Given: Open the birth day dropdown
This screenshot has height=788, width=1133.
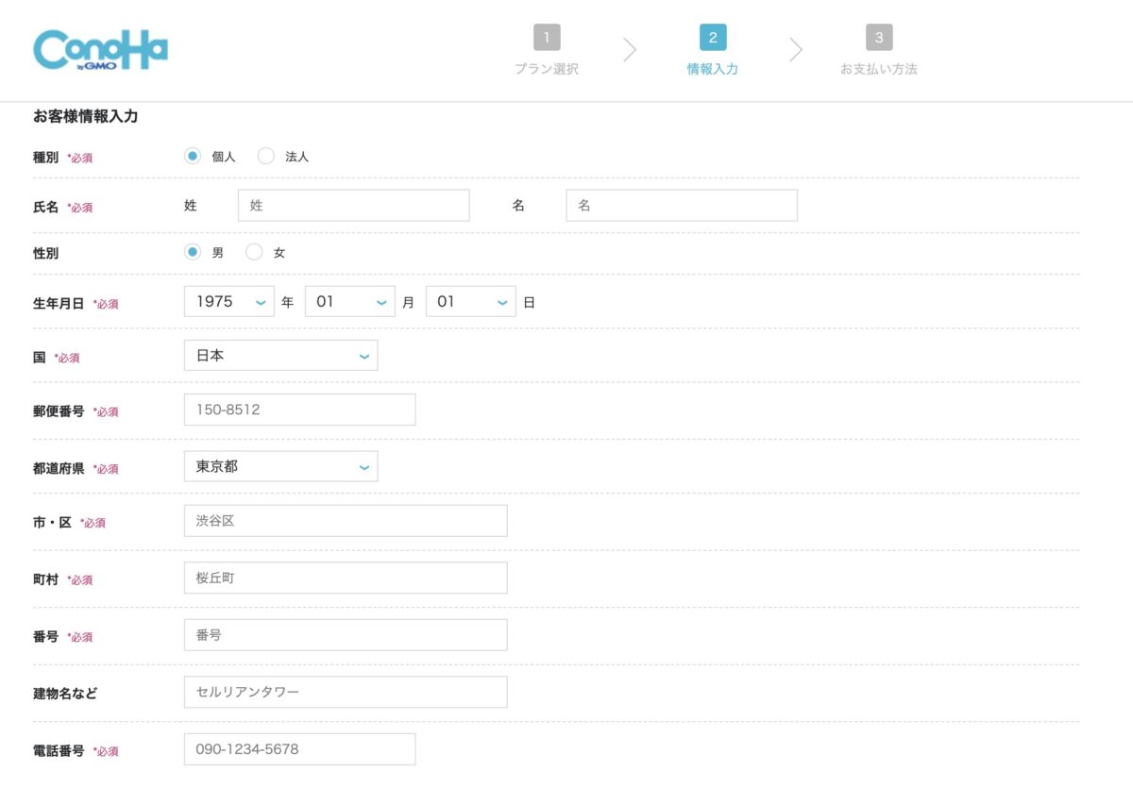Looking at the screenshot, I should [x=471, y=302].
